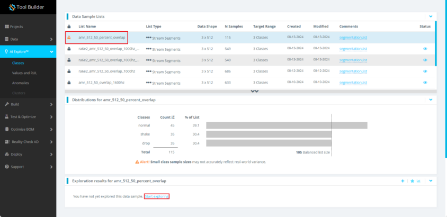Image resolution: width=447 pixels, height=217 pixels.
Task: Expand the Build menu
Action: click(28, 104)
